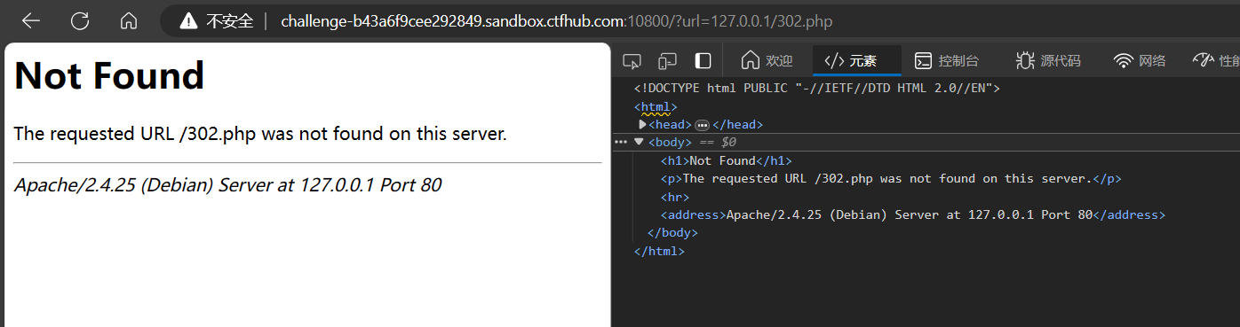Select the closing /body tag line

coord(672,233)
